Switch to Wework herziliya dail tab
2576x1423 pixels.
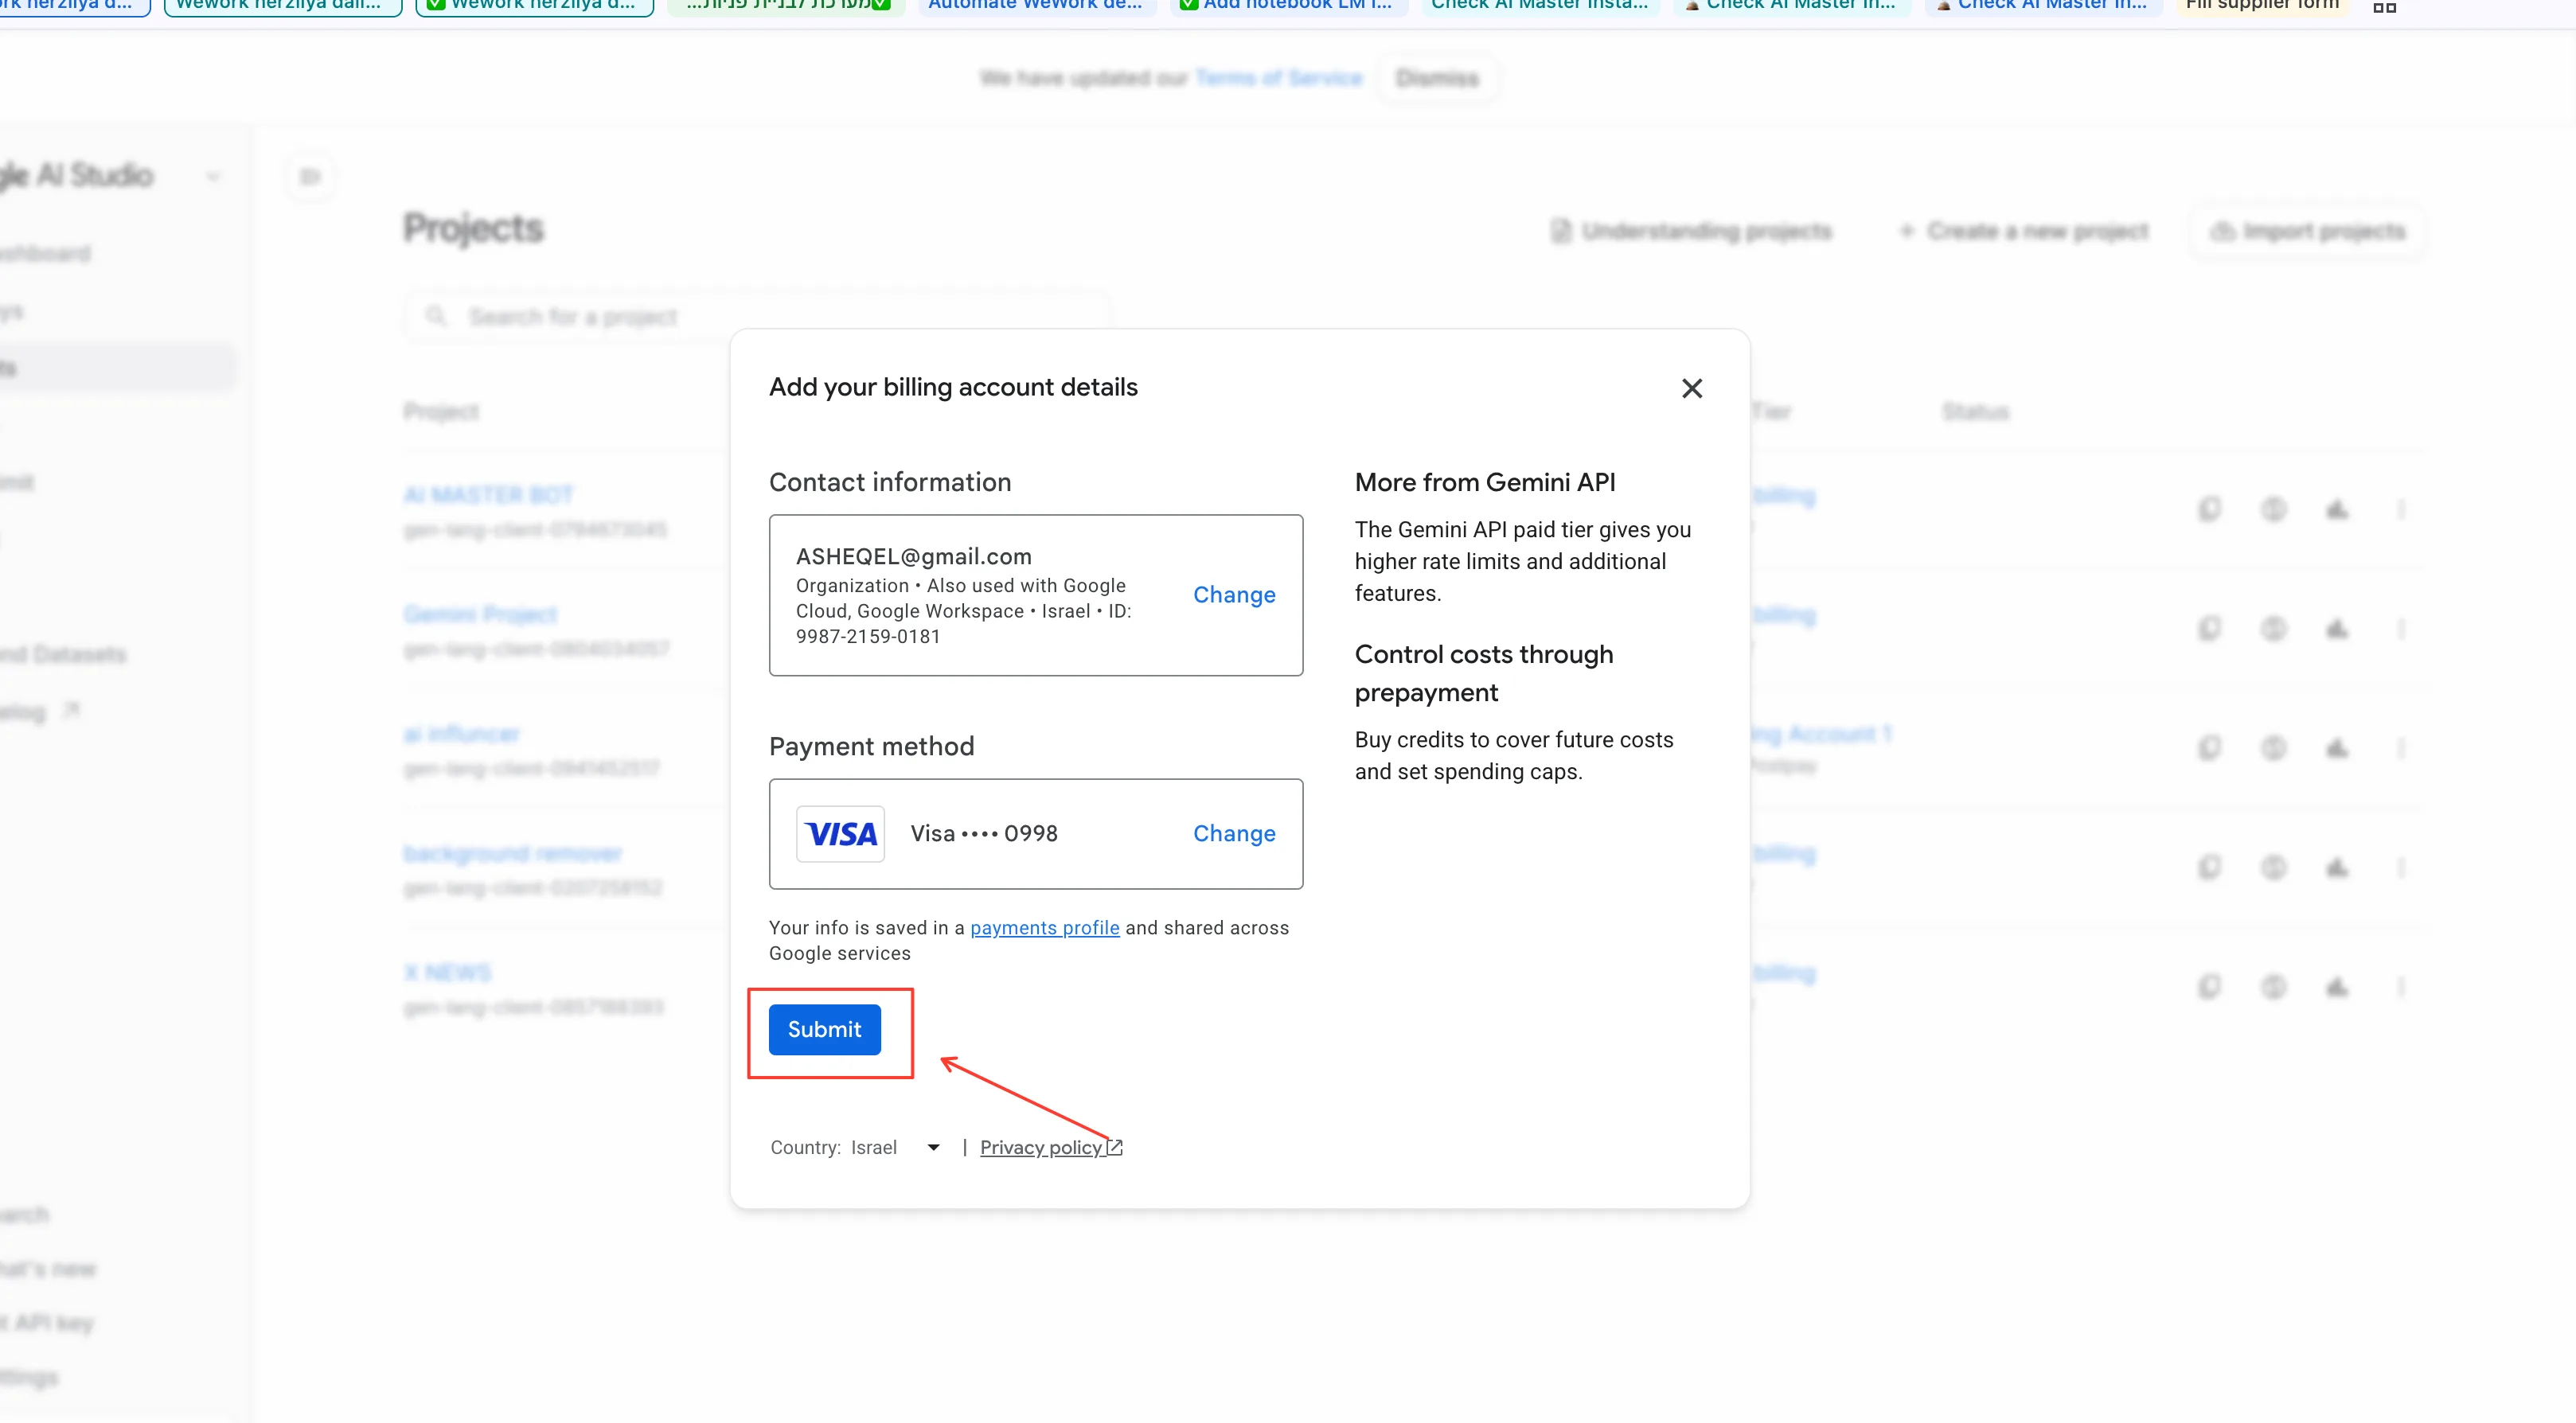pos(282,6)
